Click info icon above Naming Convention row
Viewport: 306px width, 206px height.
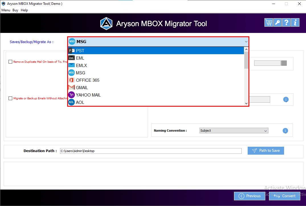point(286,99)
